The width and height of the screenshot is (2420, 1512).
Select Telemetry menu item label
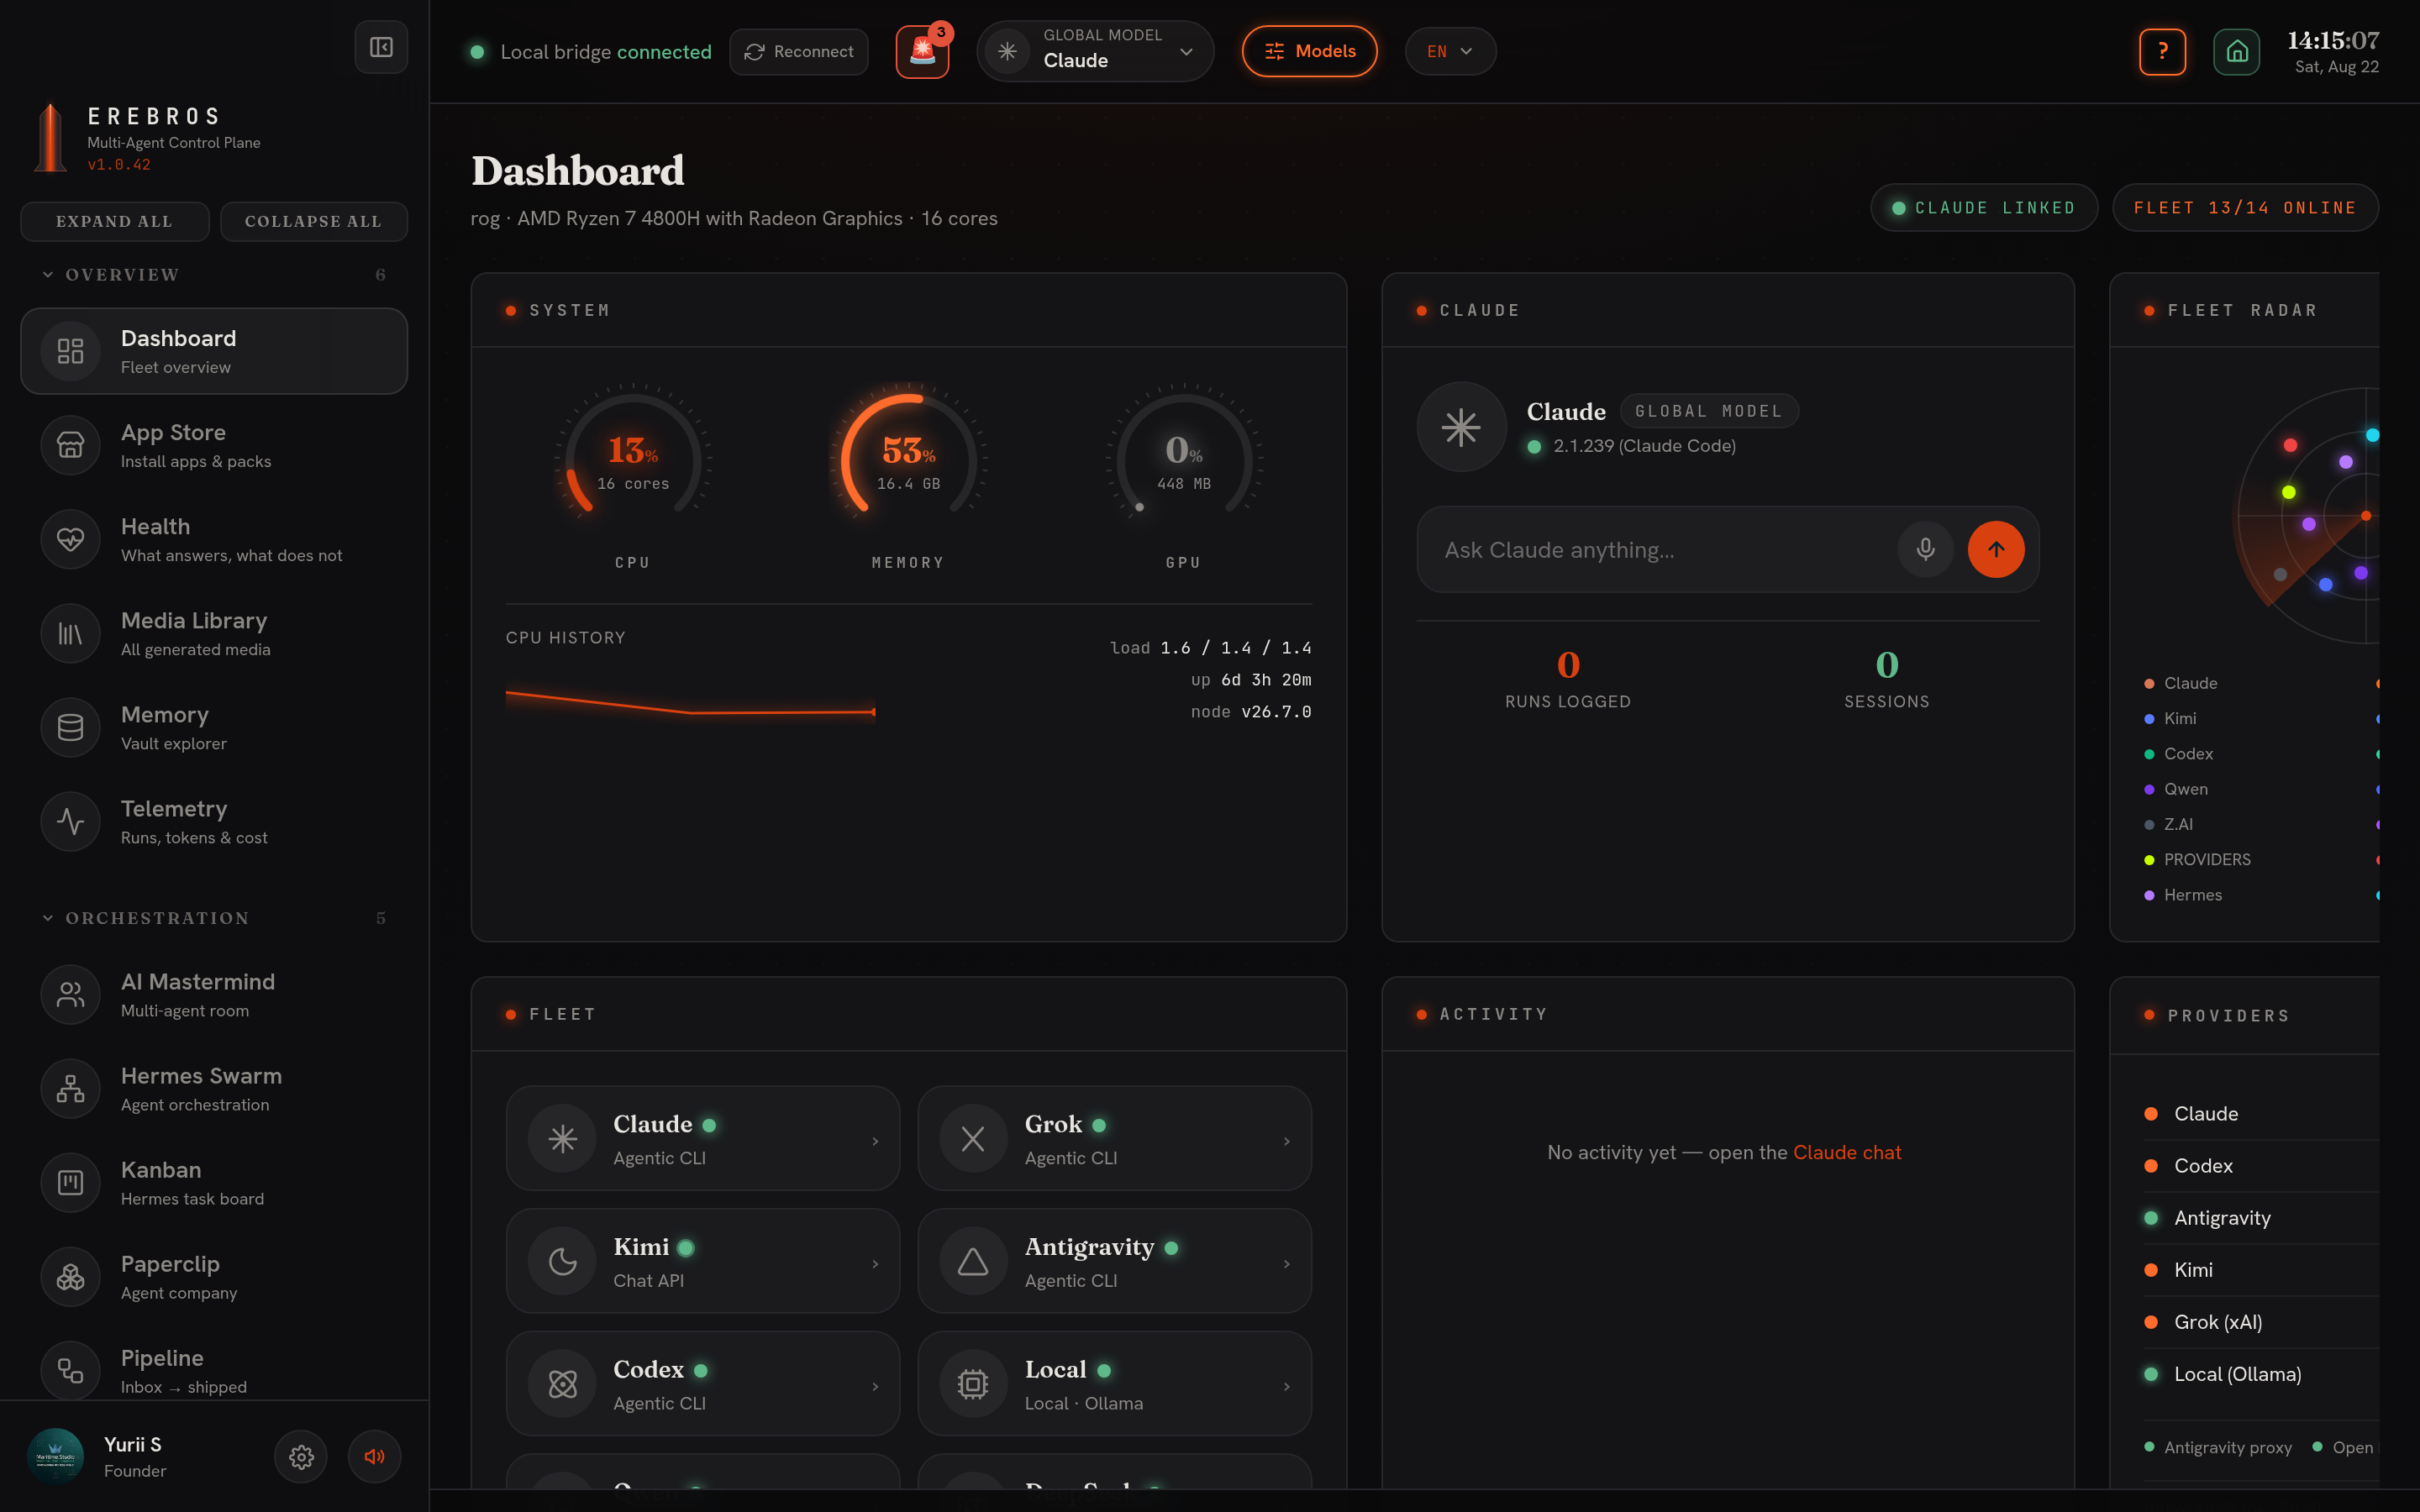coord(174,808)
